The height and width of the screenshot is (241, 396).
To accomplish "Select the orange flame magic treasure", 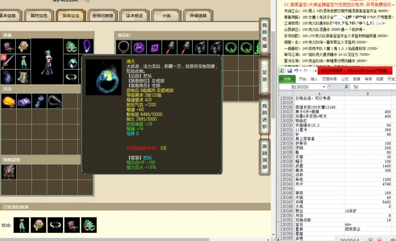I will pyautogui.click(x=9, y=101).
